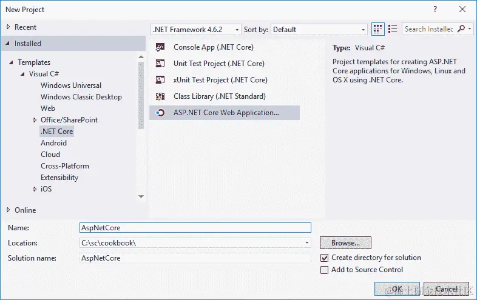
Task: Click the Browse... button
Action: 345,243
